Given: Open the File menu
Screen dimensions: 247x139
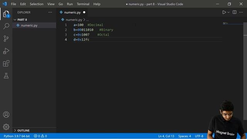Looking at the screenshot, I should click(14, 4).
